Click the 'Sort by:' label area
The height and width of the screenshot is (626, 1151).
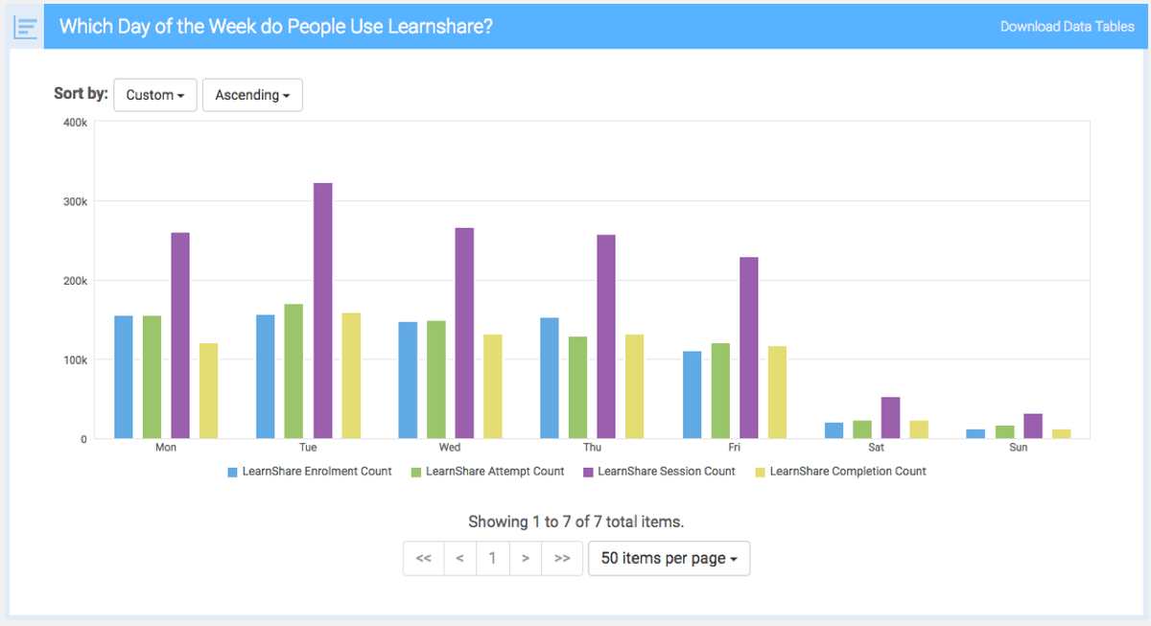point(81,93)
